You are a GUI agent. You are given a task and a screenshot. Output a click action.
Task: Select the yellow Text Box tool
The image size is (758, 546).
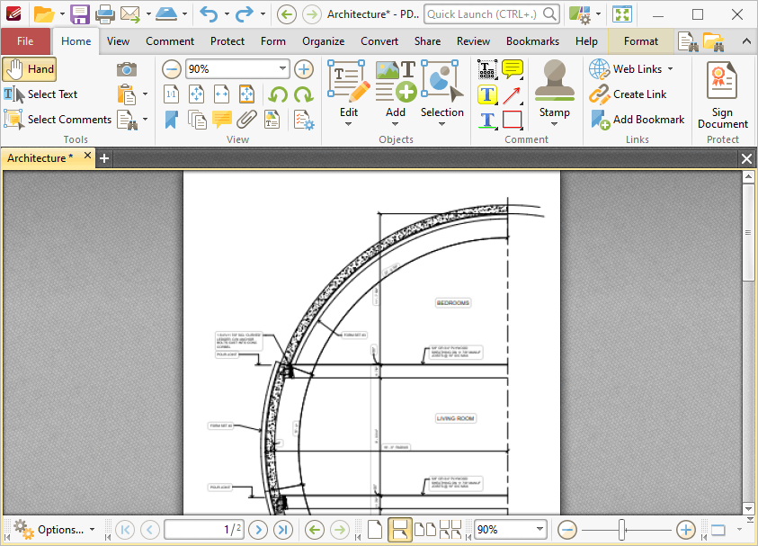click(x=487, y=94)
